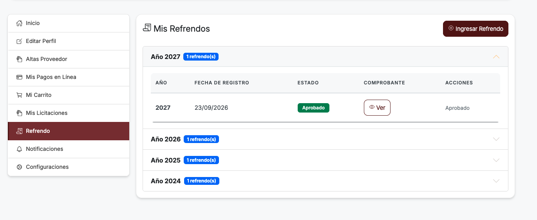
Task: Expand the Año 2026 accordion chevron
Action: (x=496, y=139)
